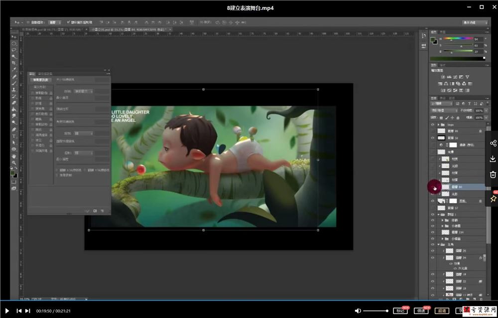
Task: Select the Horizontal Type tool
Action: (x=14, y=136)
